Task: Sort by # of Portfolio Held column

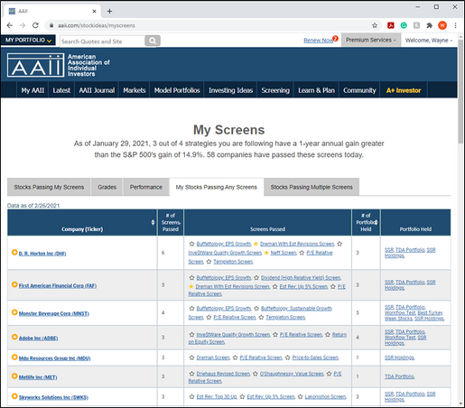Action: pos(377,222)
